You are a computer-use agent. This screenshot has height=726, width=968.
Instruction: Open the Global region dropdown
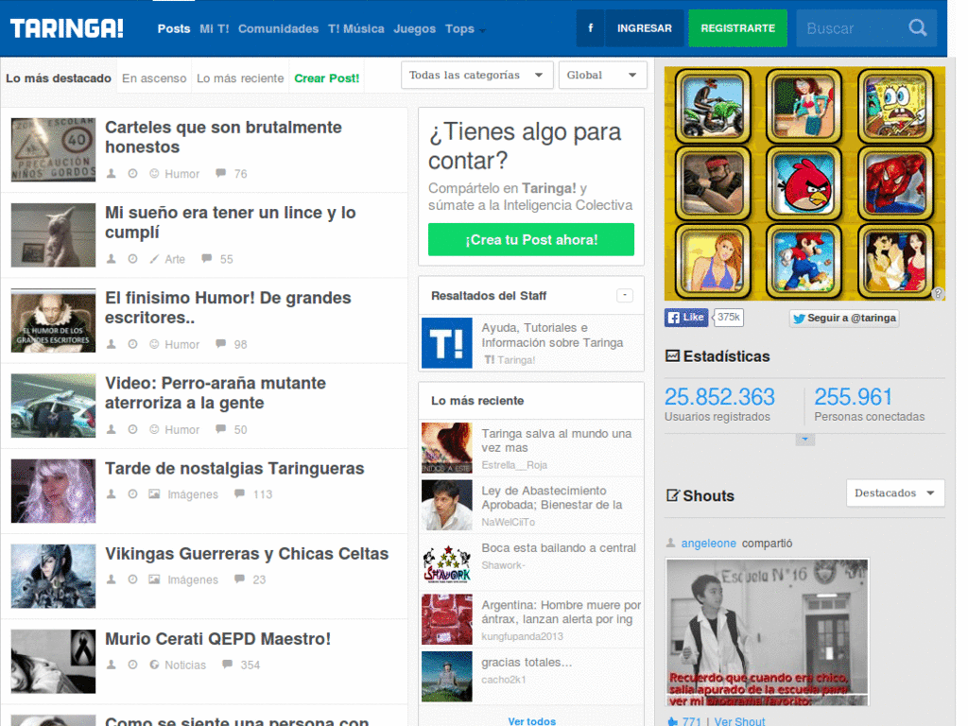point(602,75)
